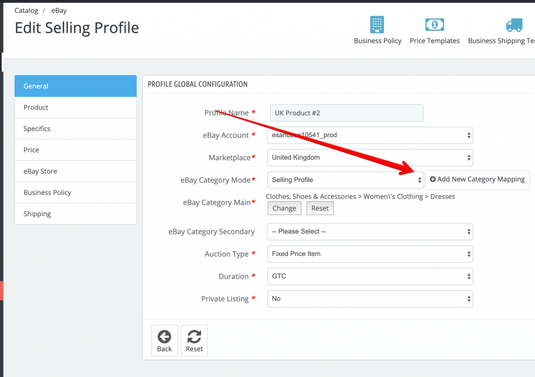Open the eBay Category Secondary dropdown
The image size is (535, 377).
click(370, 232)
